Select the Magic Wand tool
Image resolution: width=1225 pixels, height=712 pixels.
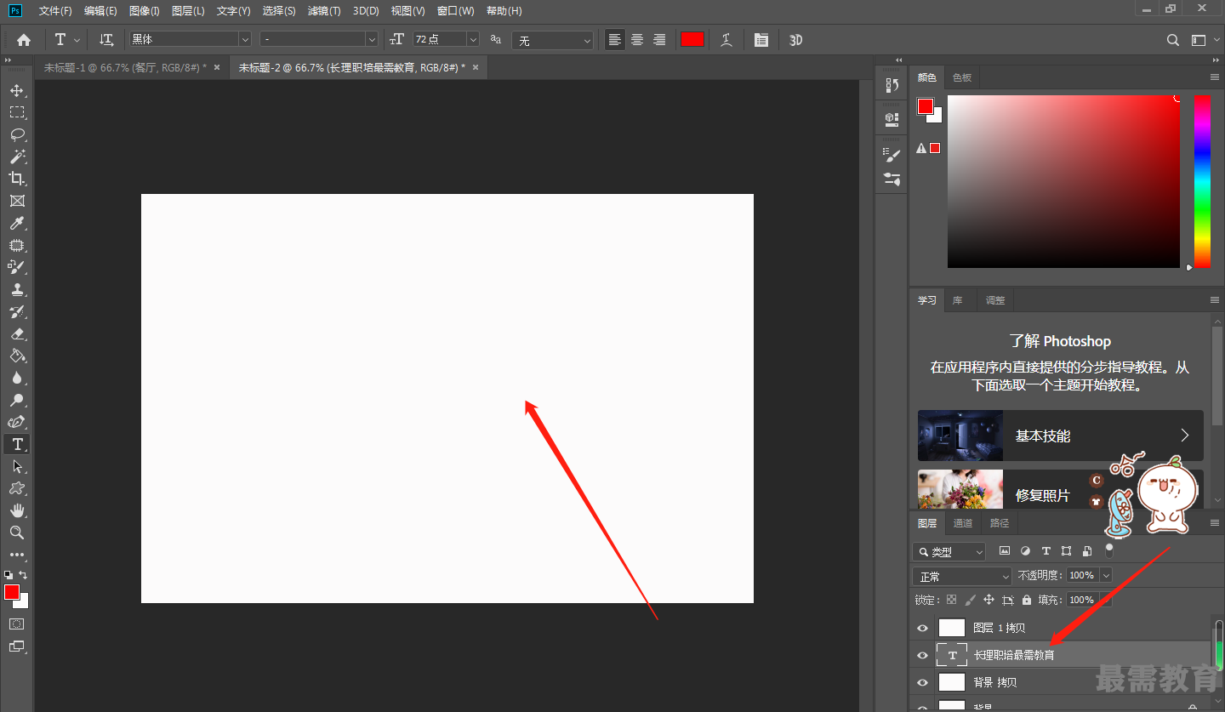point(17,157)
